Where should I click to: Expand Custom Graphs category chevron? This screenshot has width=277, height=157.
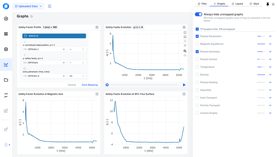coord(270,113)
